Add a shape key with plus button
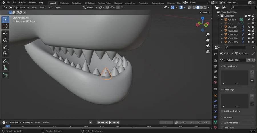The image size is (257, 133). [252, 95]
